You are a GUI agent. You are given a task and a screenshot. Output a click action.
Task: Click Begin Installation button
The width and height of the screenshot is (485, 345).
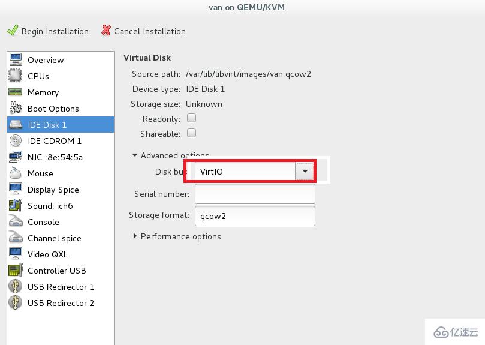pyautogui.click(x=48, y=31)
